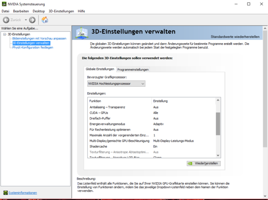Click the main panel scroll down arrow
Screen dimensions: 268x200
pos(265,196)
